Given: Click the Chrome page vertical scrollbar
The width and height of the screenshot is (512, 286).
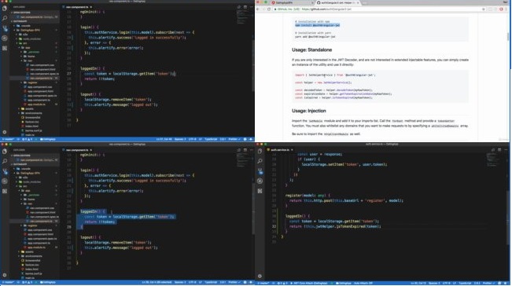Looking at the screenshot, I should tap(508, 36).
